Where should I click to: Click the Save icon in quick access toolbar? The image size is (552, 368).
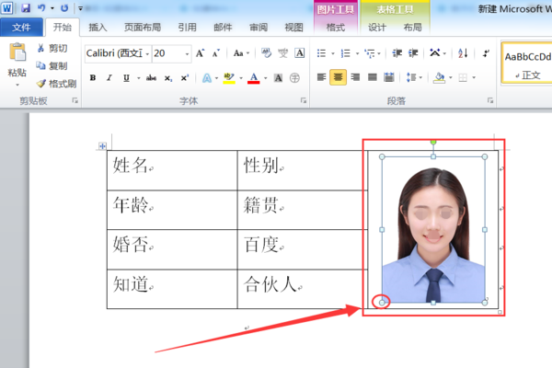point(24,7)
